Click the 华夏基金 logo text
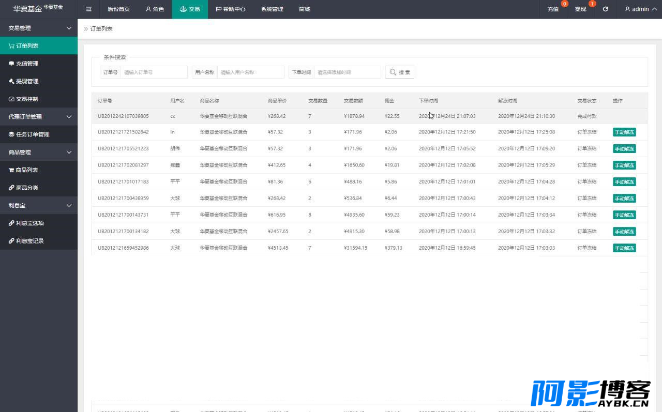Screen dimensions: 662x412 [x=27, y=9]
